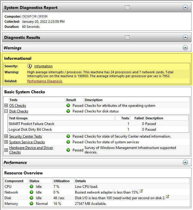Click the Network details note icon
Screen dimensions: 193x210
pos(141,191)
